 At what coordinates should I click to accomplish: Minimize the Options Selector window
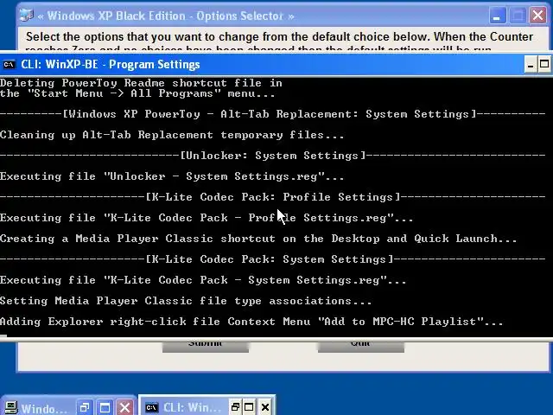tap(497, 16)
